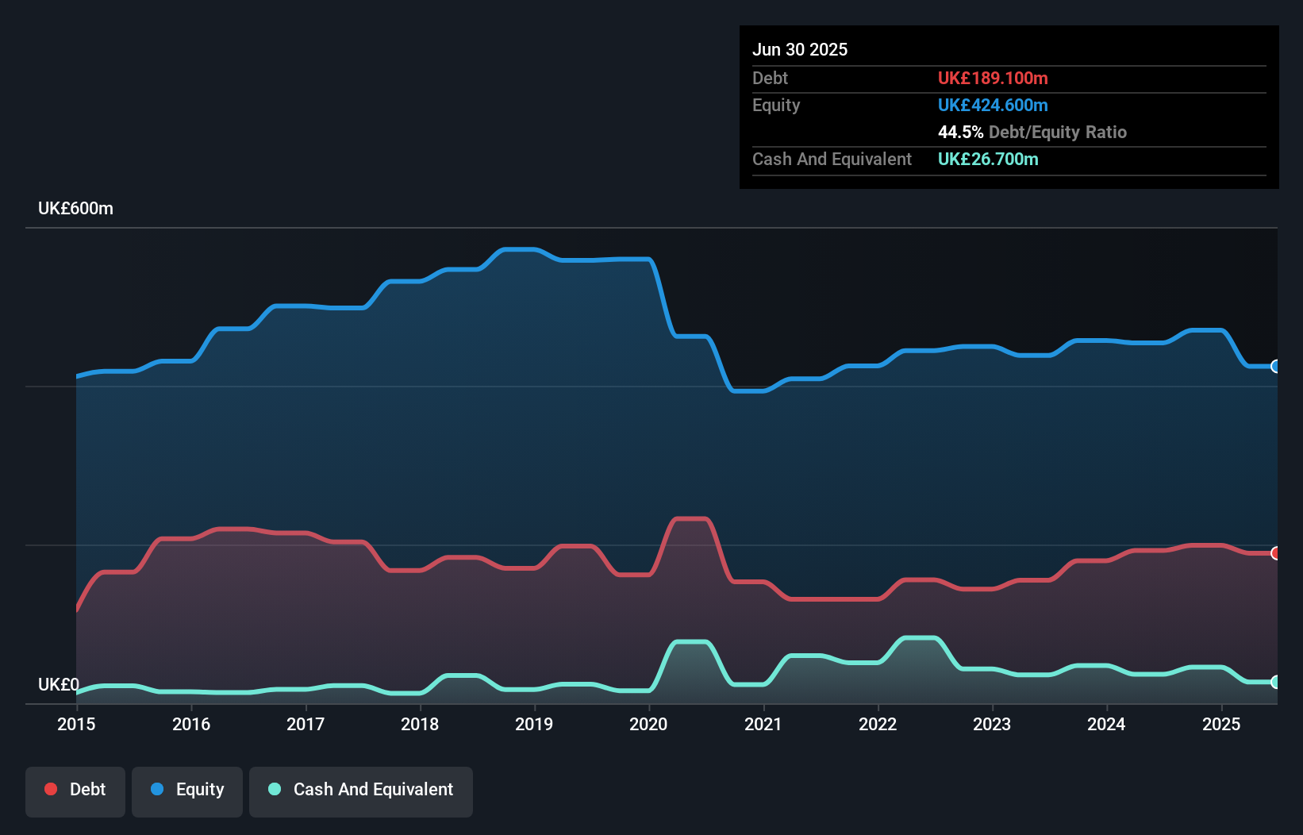Click the Debt value UK£189.100m in tooltip

click(x=993, y=78)
